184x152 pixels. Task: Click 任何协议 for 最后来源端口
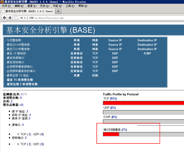(77, 58)
